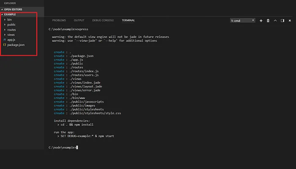The image size is (296, 169).
Task: Click './views/layout.jade' in terminal output
Action: [86, 86]
